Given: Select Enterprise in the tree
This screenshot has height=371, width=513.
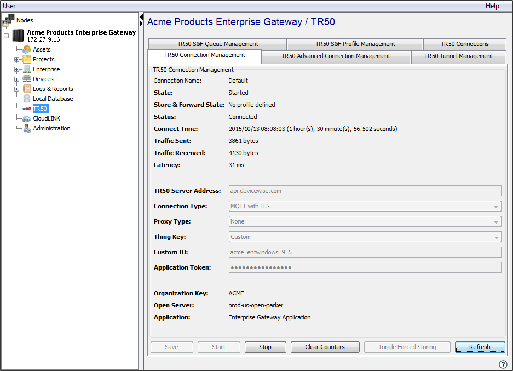Looking at the screenshot, I should point(46,69).
